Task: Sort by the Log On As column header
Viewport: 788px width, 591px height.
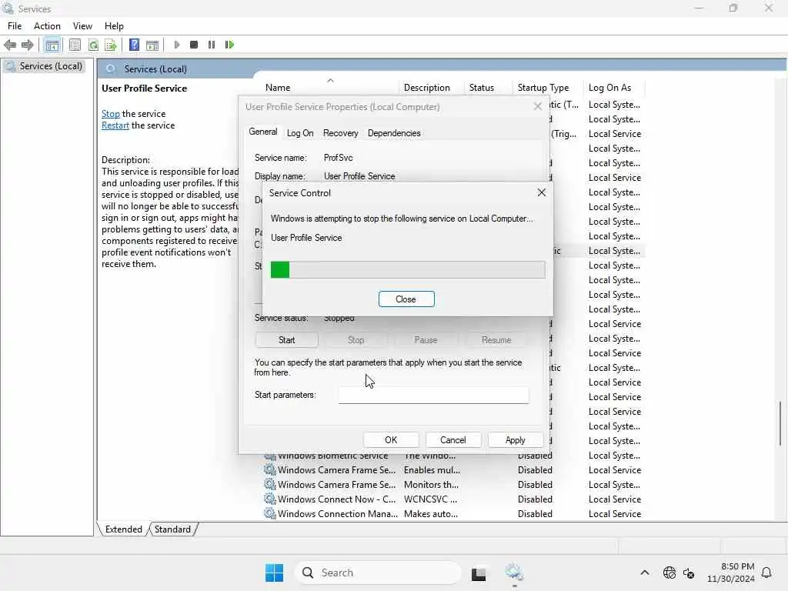Action: click(609, 88)
